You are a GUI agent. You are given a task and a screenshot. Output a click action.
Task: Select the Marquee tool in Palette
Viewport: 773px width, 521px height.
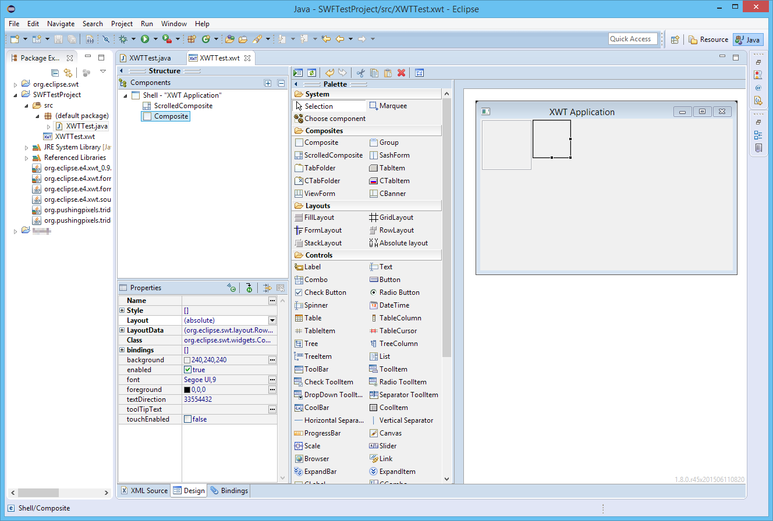pos(388,106)
